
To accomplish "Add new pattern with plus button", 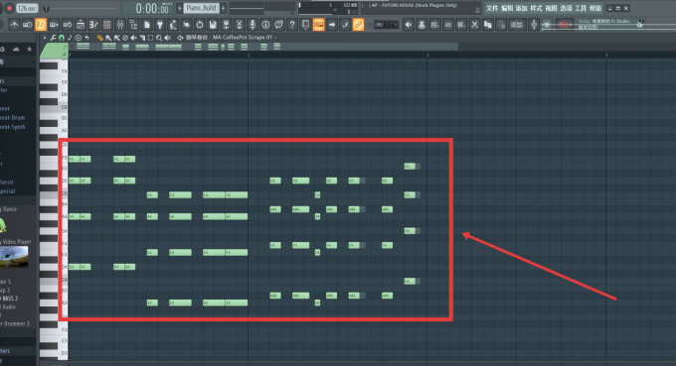I will point(224,8).
